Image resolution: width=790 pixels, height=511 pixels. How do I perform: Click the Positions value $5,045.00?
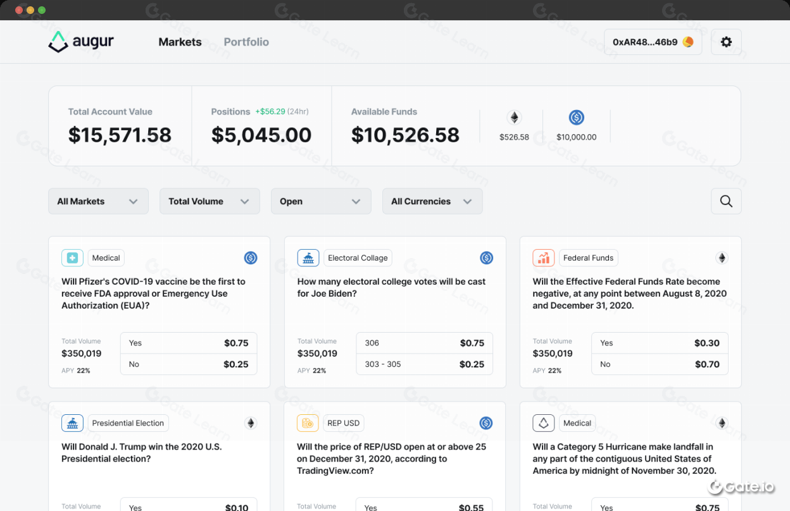click(x=261, y=135)
